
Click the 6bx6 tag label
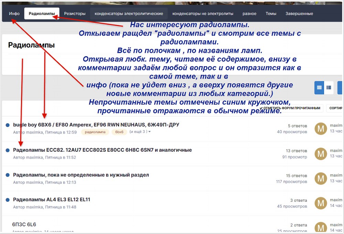coord(119,132)
